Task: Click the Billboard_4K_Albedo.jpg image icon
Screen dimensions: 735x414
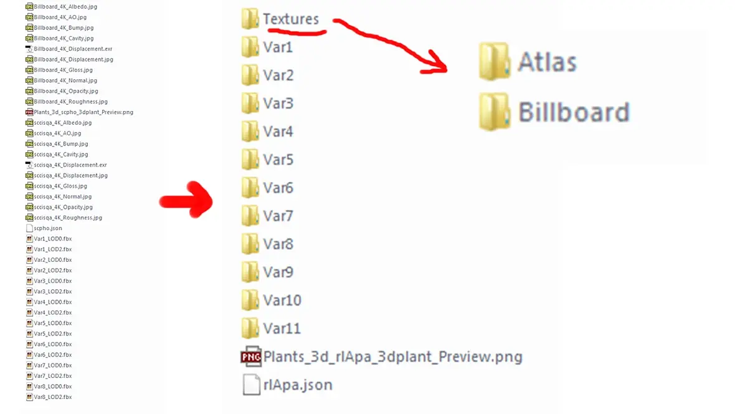Action: tap(29, 7)
